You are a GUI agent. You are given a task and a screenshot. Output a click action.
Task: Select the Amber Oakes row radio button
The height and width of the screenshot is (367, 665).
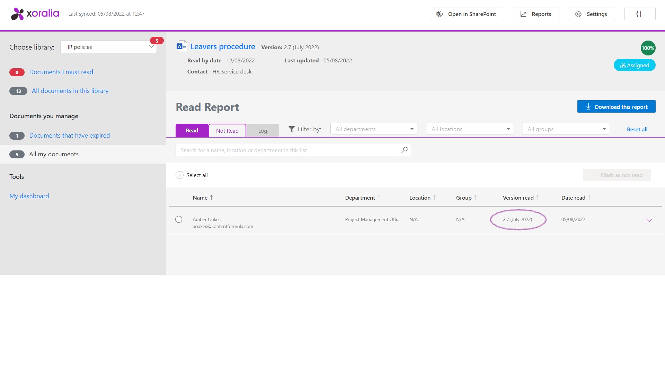pos(179,219)
